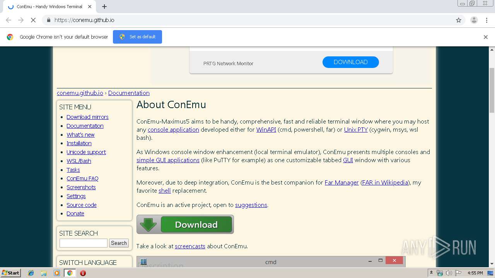Open What's new in site menu

(80, 135)
